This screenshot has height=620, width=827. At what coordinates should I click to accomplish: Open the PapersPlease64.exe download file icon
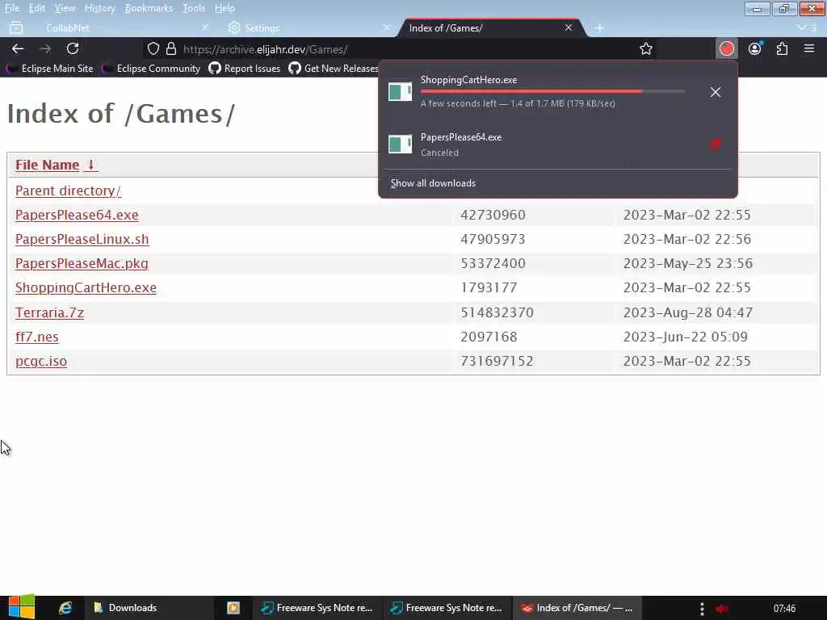coord(400,144)
